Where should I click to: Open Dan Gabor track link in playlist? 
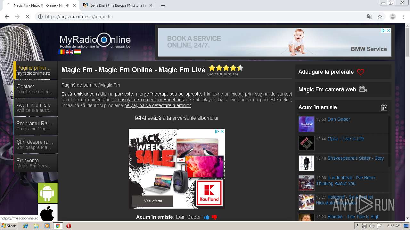point(339,119)
